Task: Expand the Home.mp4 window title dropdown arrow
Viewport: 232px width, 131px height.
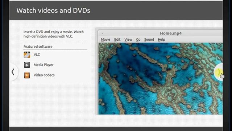Action: pos(102,33)
